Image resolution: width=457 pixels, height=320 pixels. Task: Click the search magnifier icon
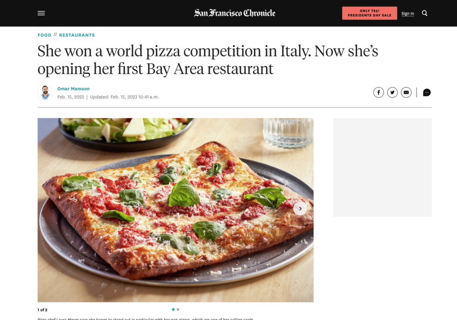click(425, 13)
